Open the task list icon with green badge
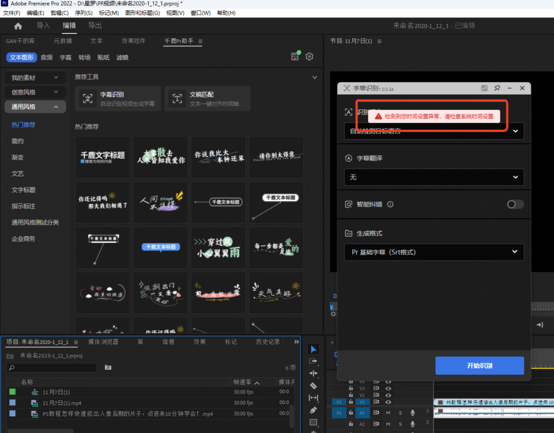The height and width of the screenshot is (433, 554). pos(295,57)
